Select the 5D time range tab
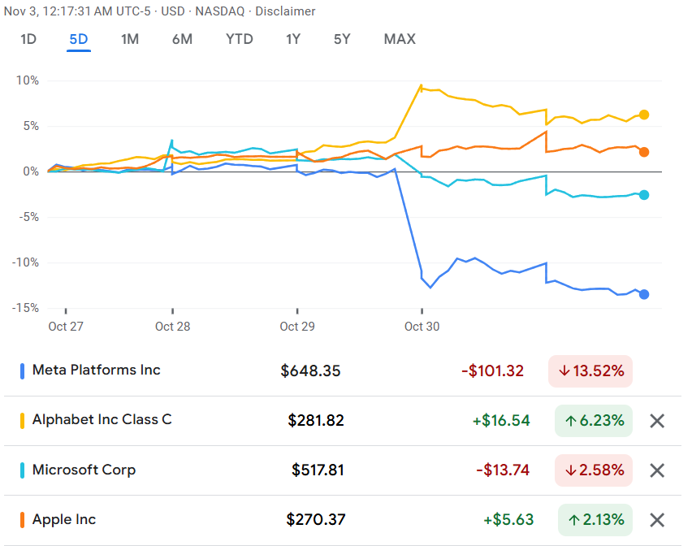The height and width of the screenshot is (546, 692). [x=79, y=39]
